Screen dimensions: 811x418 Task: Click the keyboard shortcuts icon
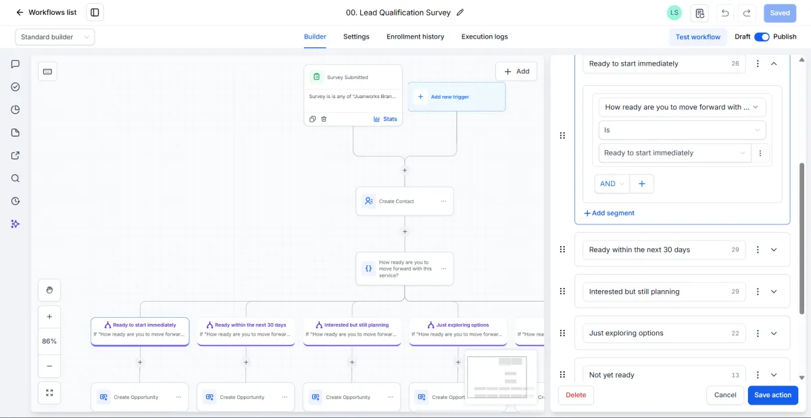tap(47, 72)
